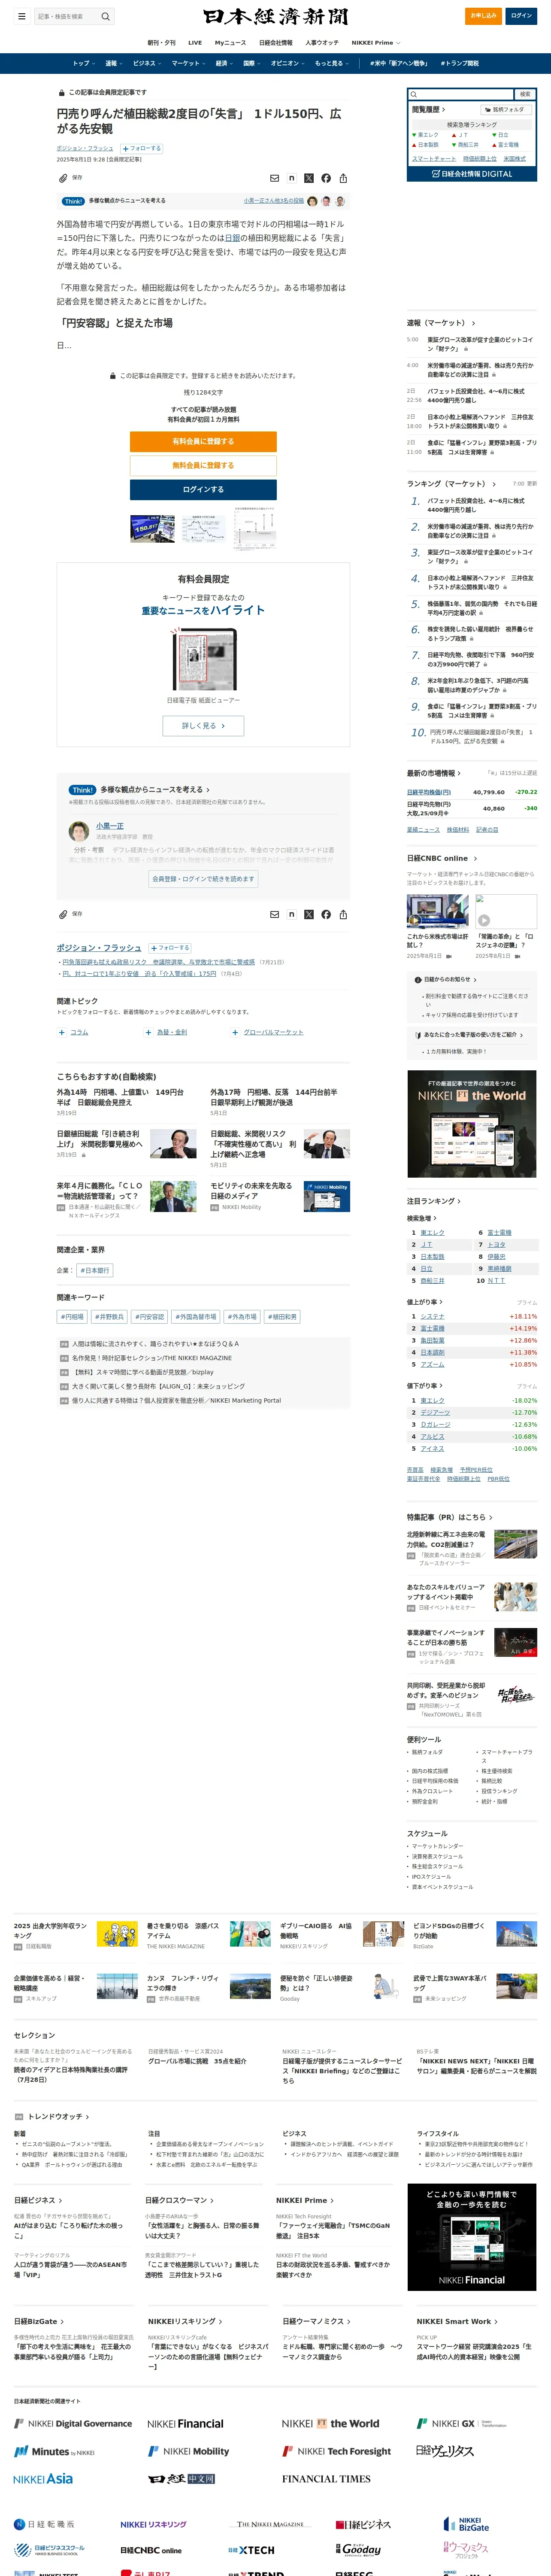Click the 日経会社情報 DIGITAL banner
This screenshot has height=2576, width=551.
tap(472, 174)
